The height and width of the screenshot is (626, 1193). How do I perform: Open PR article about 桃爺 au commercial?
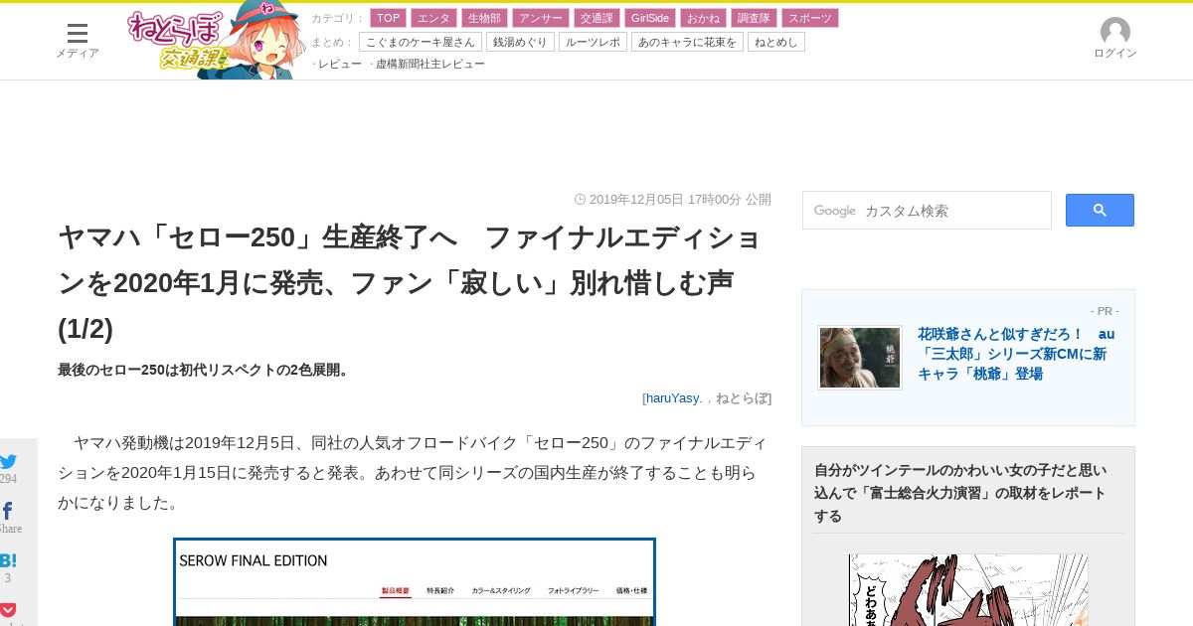[x=1016, y=354]
